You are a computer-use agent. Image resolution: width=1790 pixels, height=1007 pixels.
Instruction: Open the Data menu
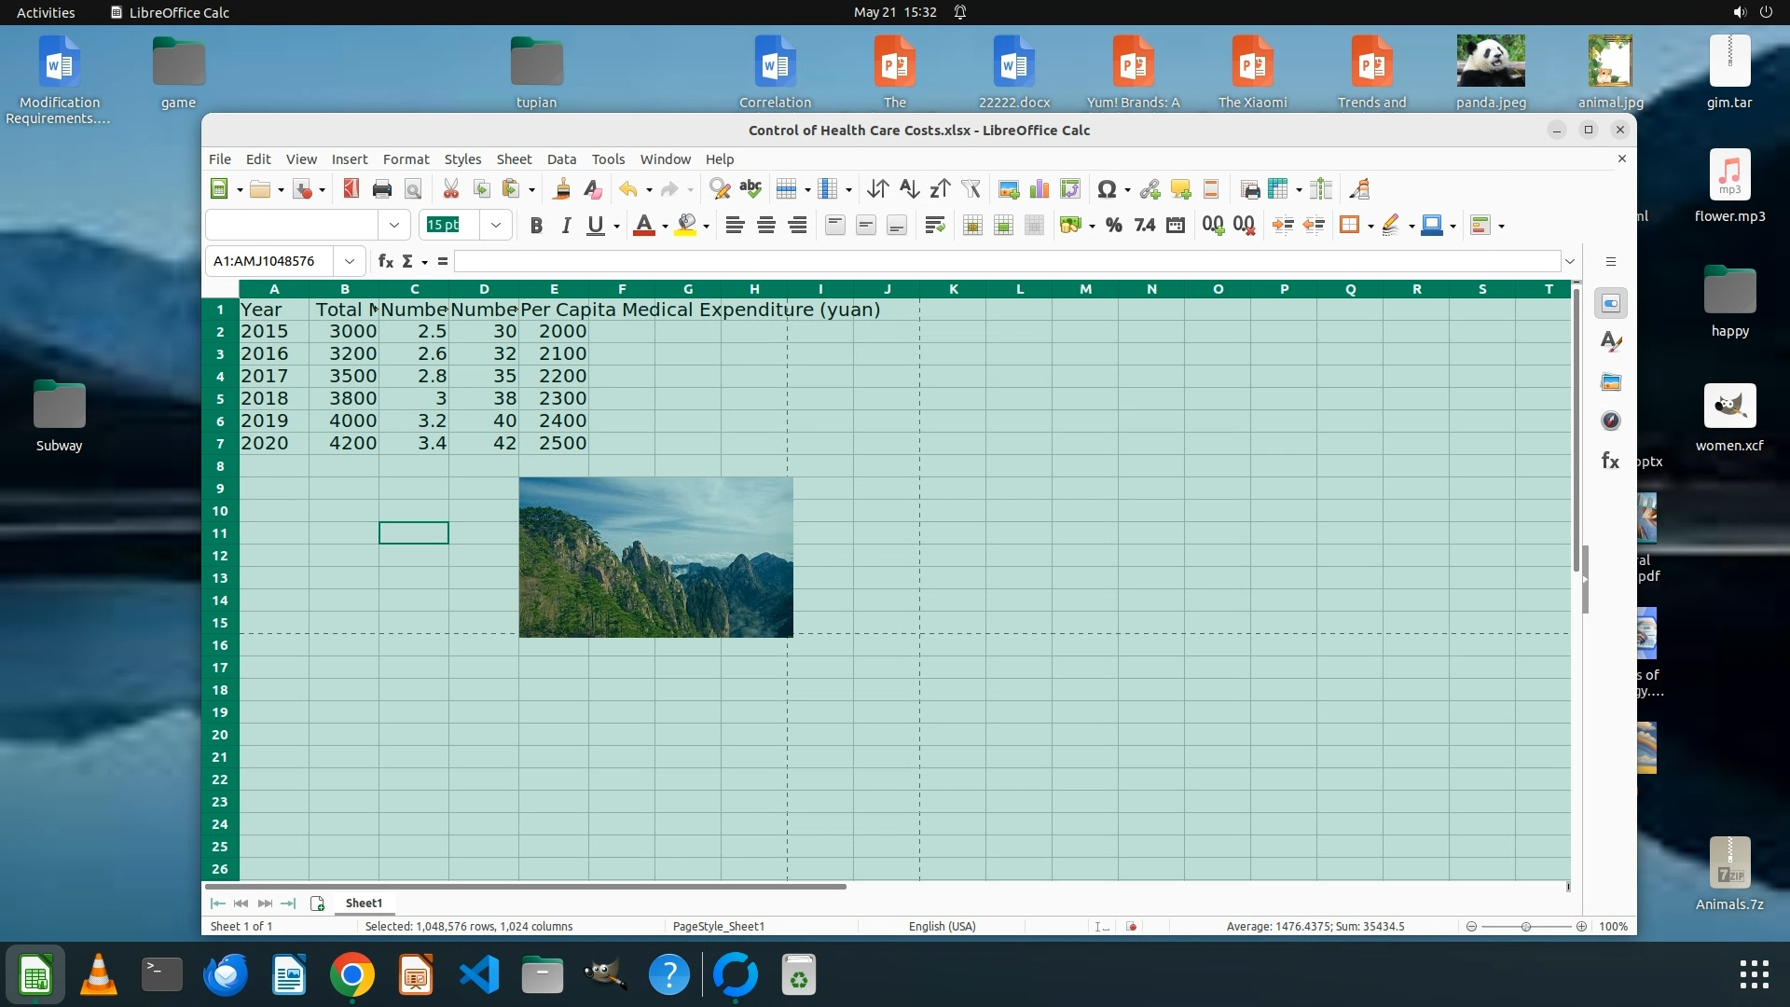tap(561, 159)
